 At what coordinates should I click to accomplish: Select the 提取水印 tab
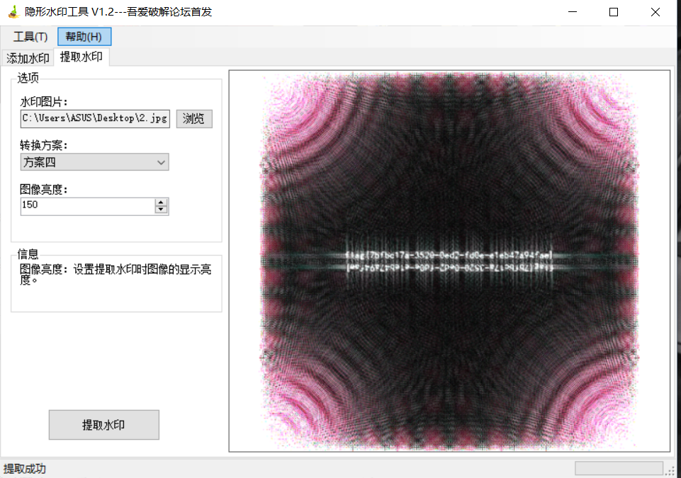point(81,57)
